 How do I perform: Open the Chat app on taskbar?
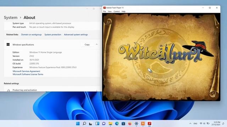click(104, 123)
